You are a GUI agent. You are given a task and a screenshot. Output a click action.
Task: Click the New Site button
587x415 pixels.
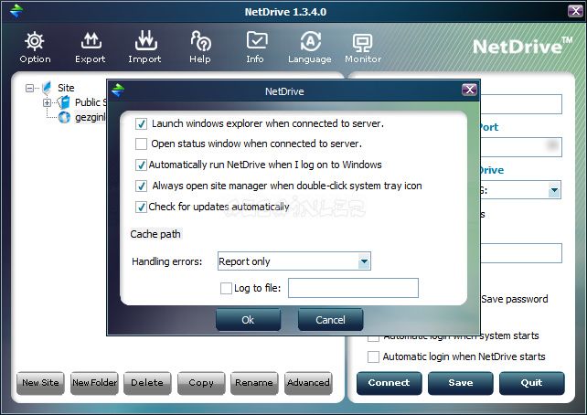(40, 383)
